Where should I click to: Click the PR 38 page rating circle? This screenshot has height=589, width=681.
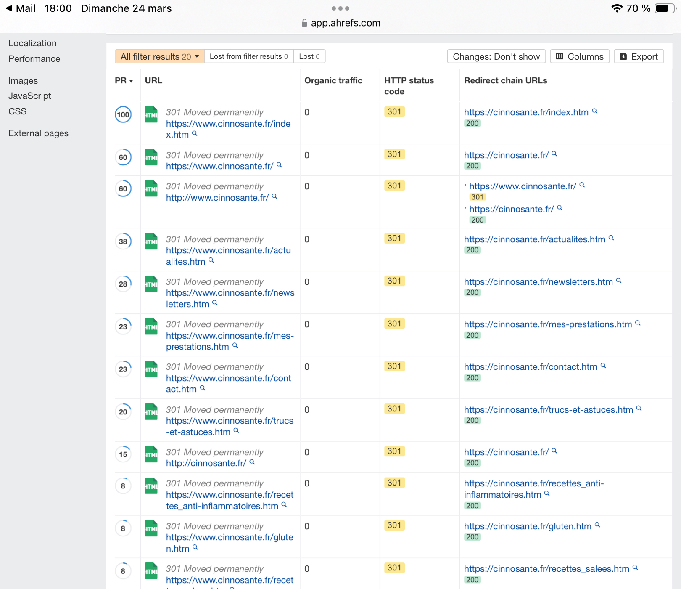click(x=123, y=241)
